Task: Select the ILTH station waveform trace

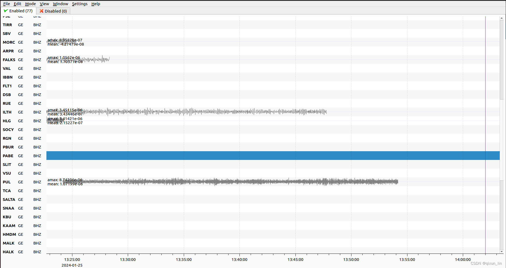Action: coord(191,112)
